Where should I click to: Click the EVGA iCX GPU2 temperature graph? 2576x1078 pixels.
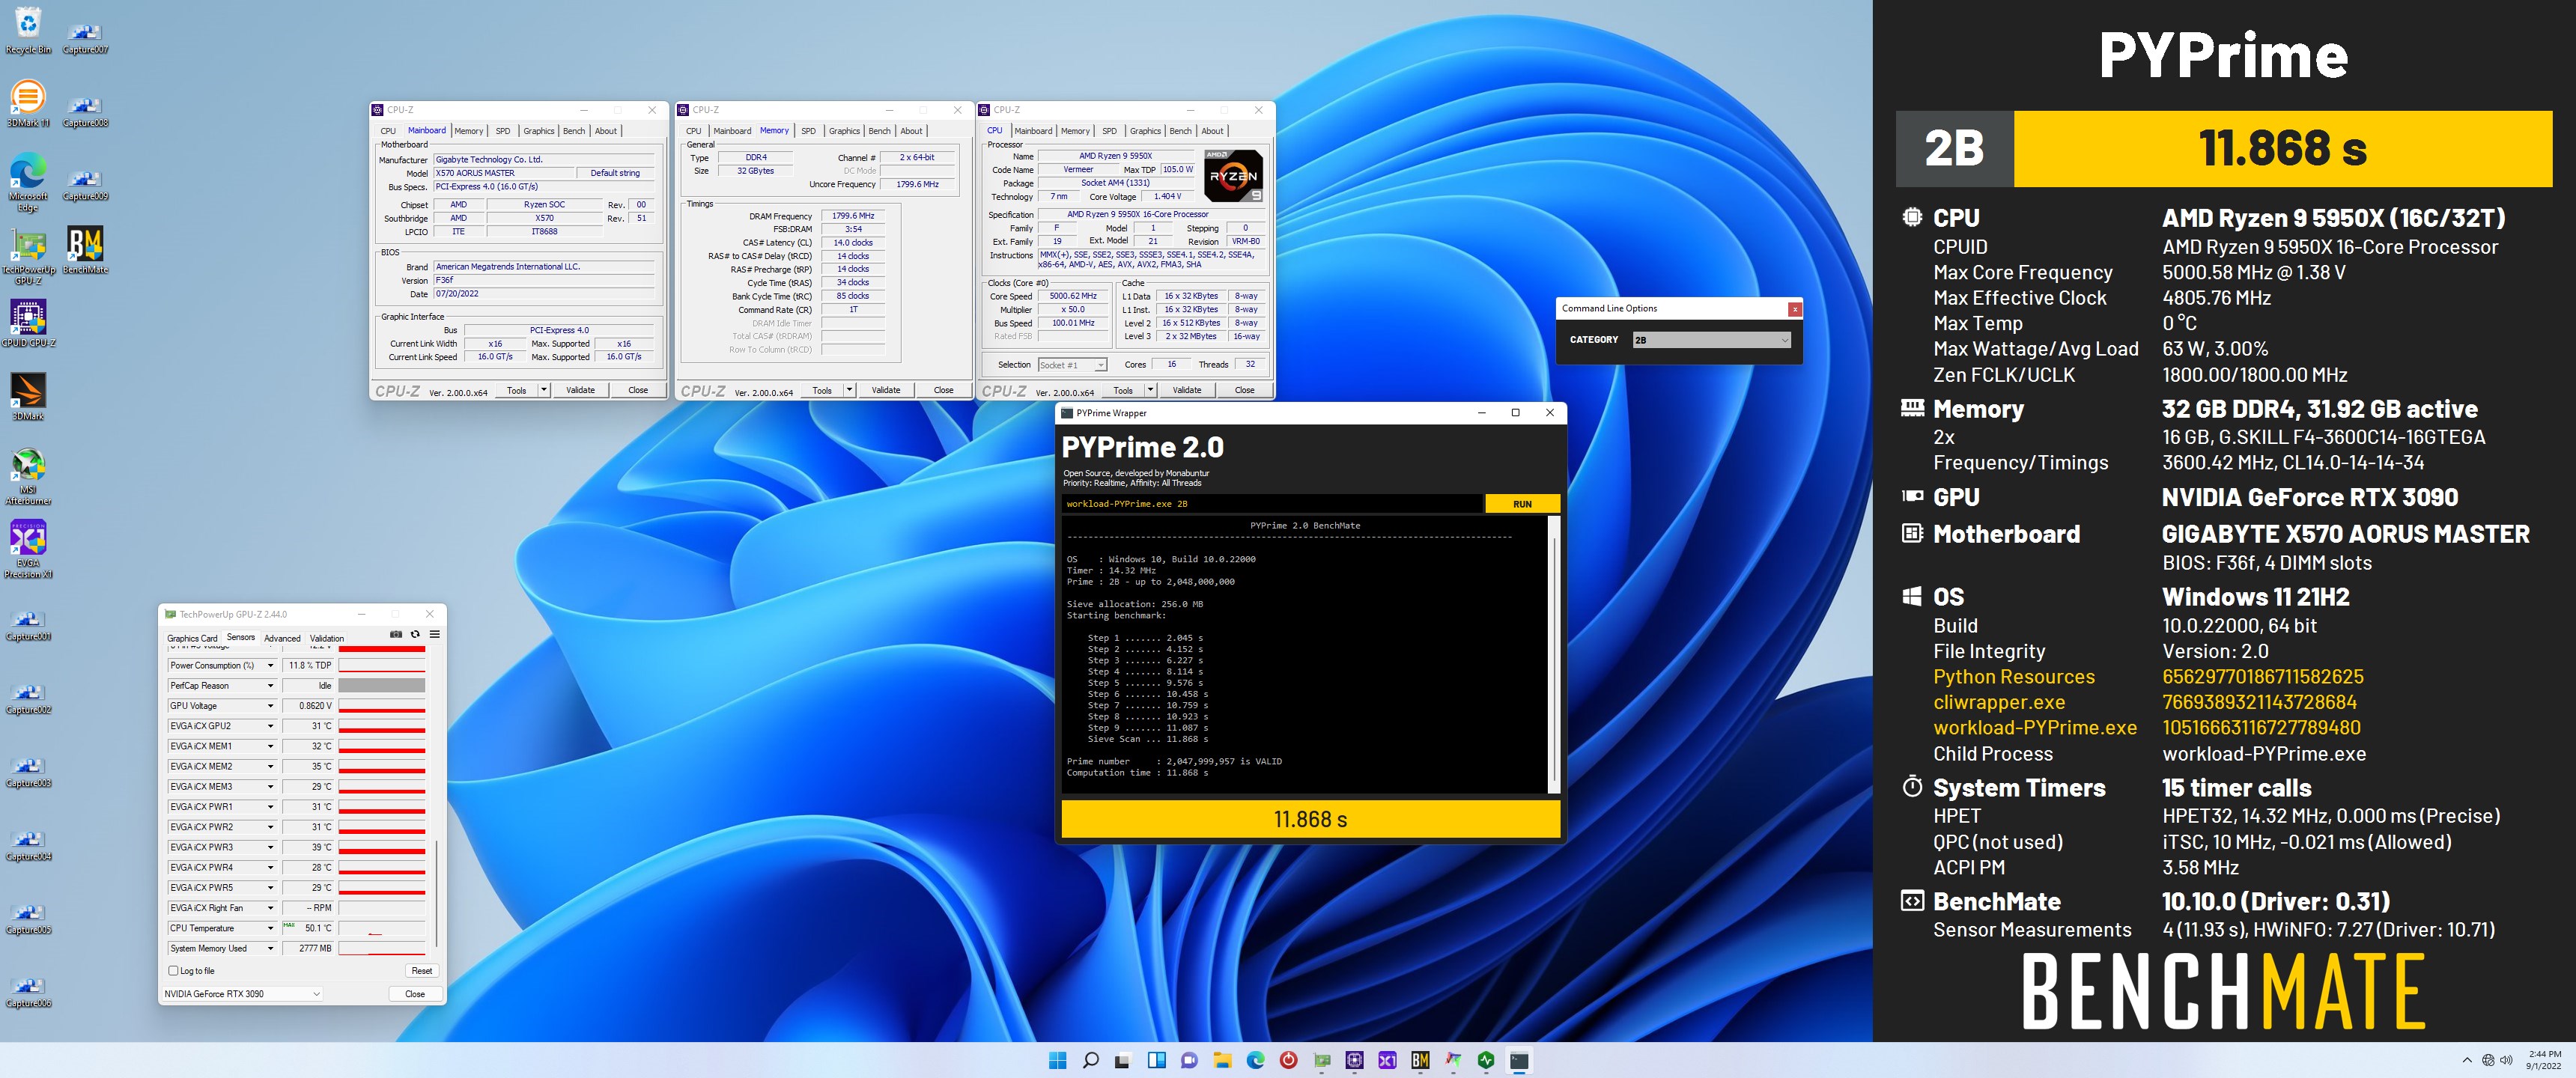382,726
